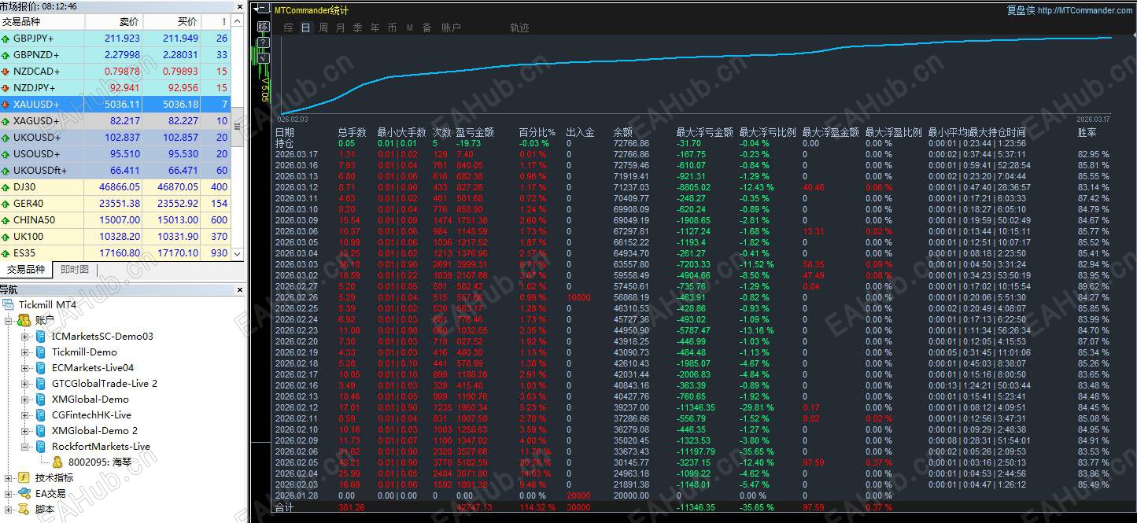The width and height of the screenshot is (1137, 523).
Task: Select the 日 daily statistics tab
Action: click(306, 28)
